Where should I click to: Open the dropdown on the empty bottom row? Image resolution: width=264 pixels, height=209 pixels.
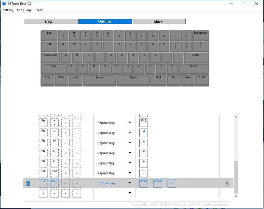click(130, 193)
